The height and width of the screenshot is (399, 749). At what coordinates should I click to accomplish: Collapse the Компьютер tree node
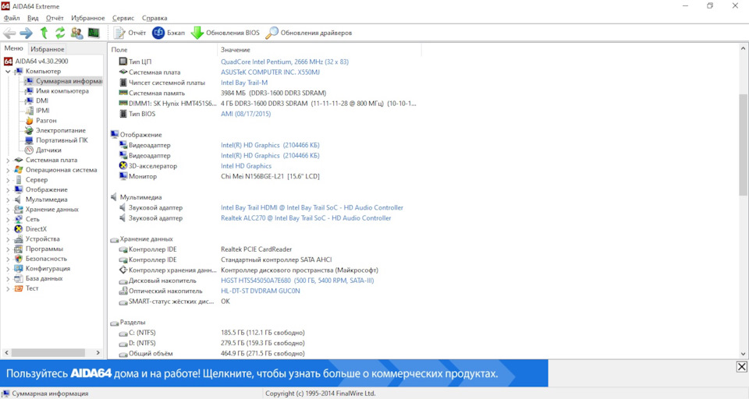[x=8, y=72]
